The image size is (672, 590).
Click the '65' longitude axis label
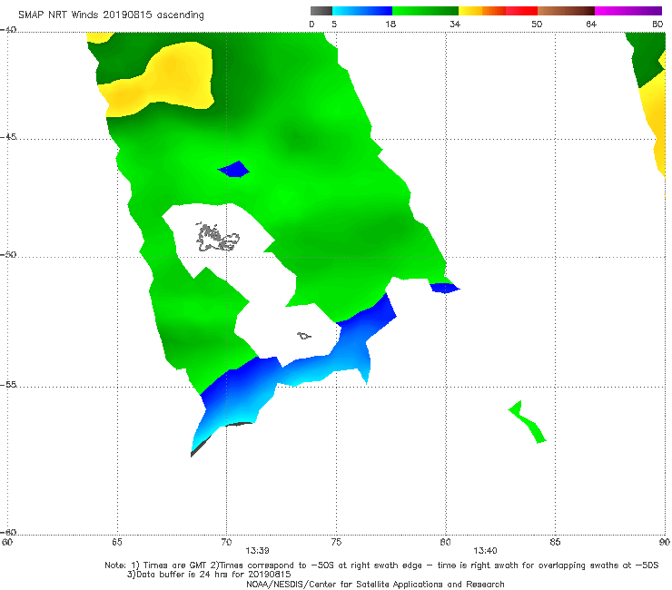tap(117, 542)
